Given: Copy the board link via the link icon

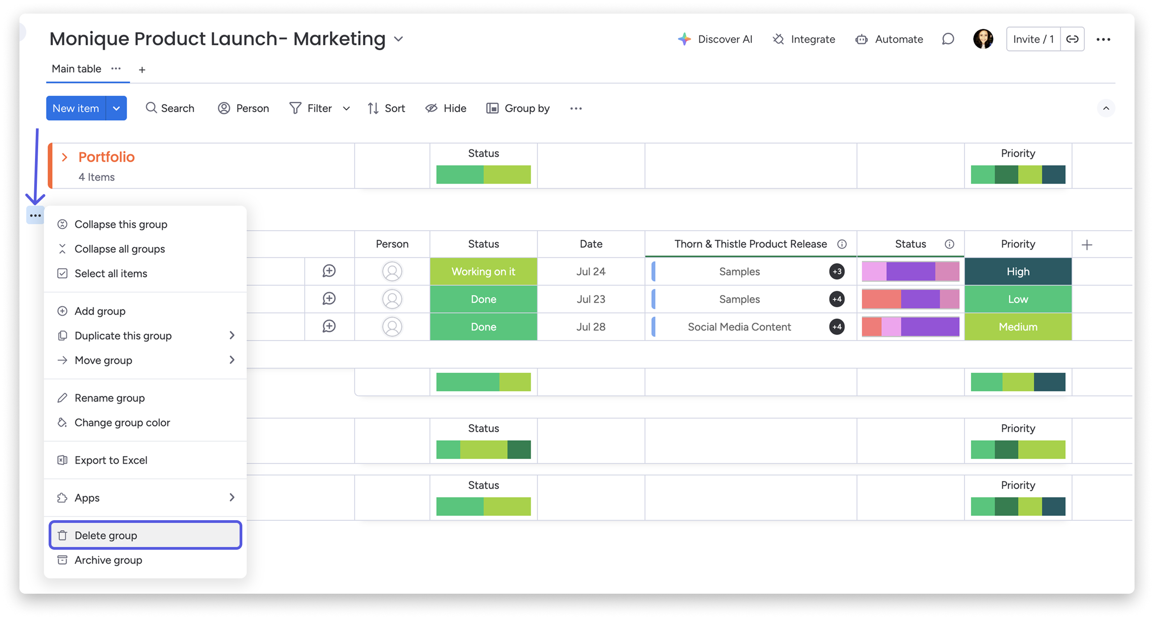Looking at the screenshot, I should pyautogui.click(x=1072, y=39).
